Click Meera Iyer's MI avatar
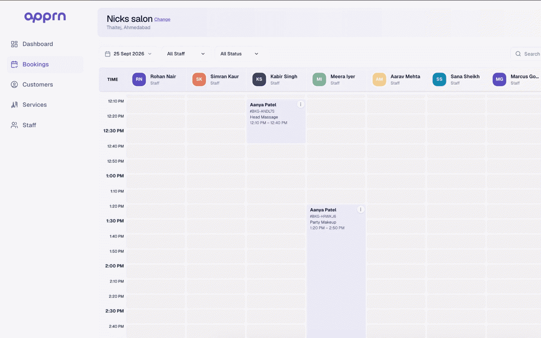This screenshot has width=541, height=338. point(319,79)
